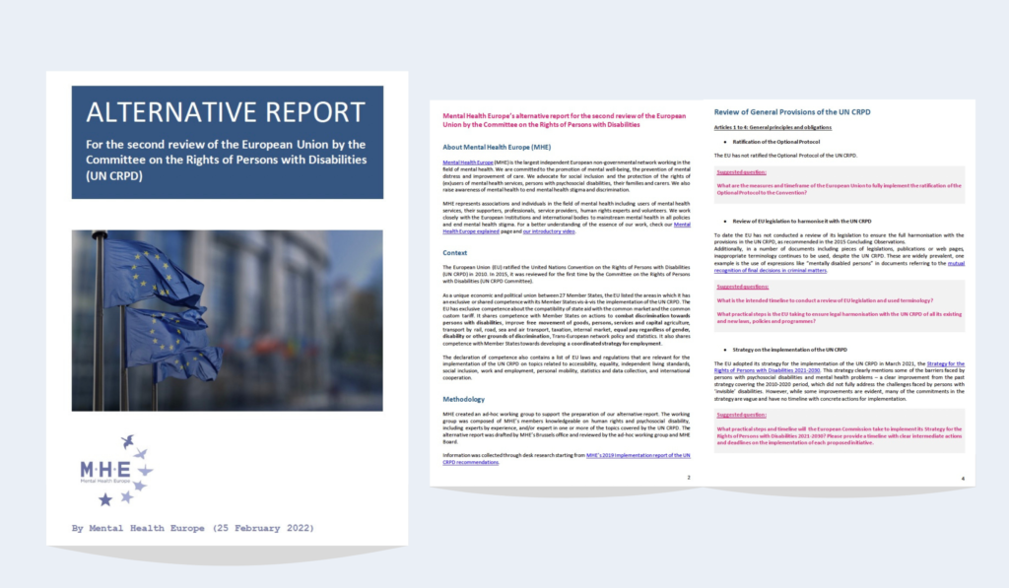This screenshot has width=1009, height=588.
Task: Open MHE's 2019 implementation report link
Action: point(638,455)
